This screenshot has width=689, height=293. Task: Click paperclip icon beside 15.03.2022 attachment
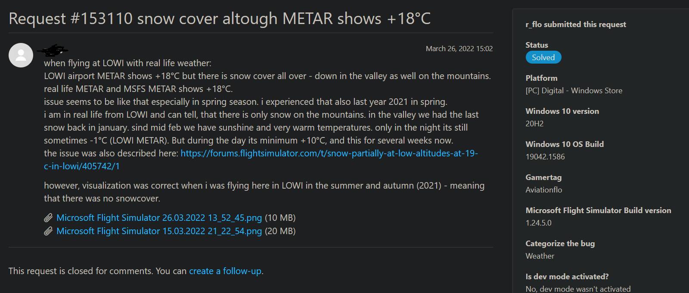point(48,231)
